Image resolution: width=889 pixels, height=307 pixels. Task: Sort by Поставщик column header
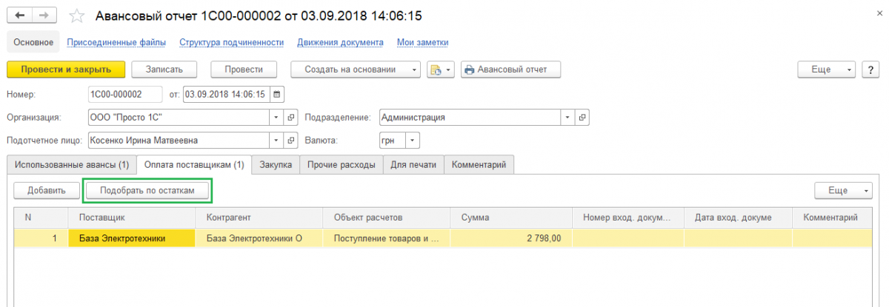tap(132, 217)
